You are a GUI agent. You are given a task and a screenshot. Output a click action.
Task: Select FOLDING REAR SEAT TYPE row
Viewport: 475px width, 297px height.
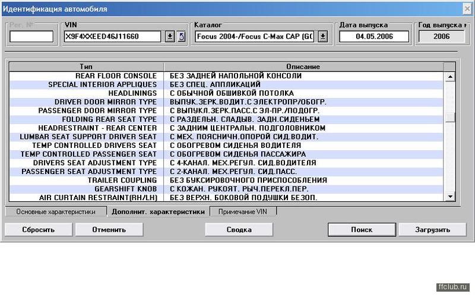[x=226, y=119]
